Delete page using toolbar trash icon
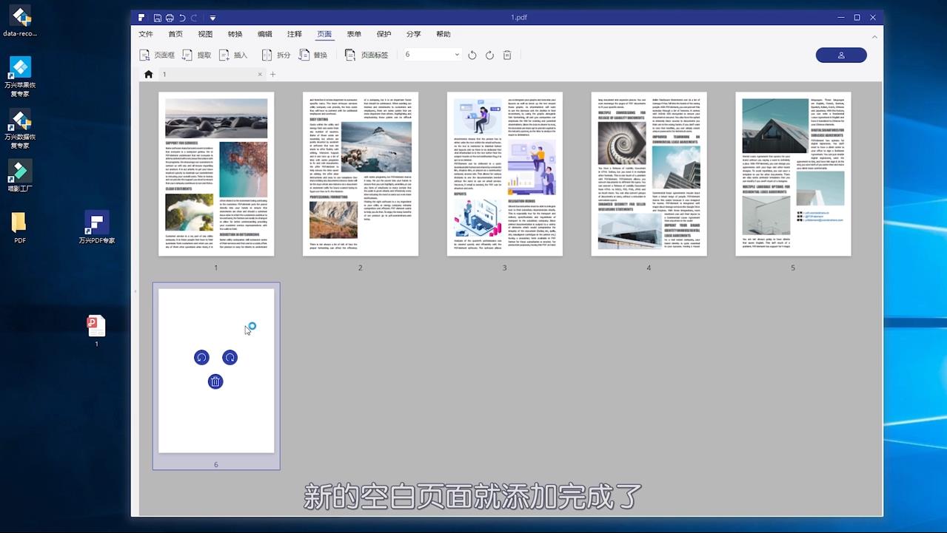The image size is (947, 533). click(507, 55)
